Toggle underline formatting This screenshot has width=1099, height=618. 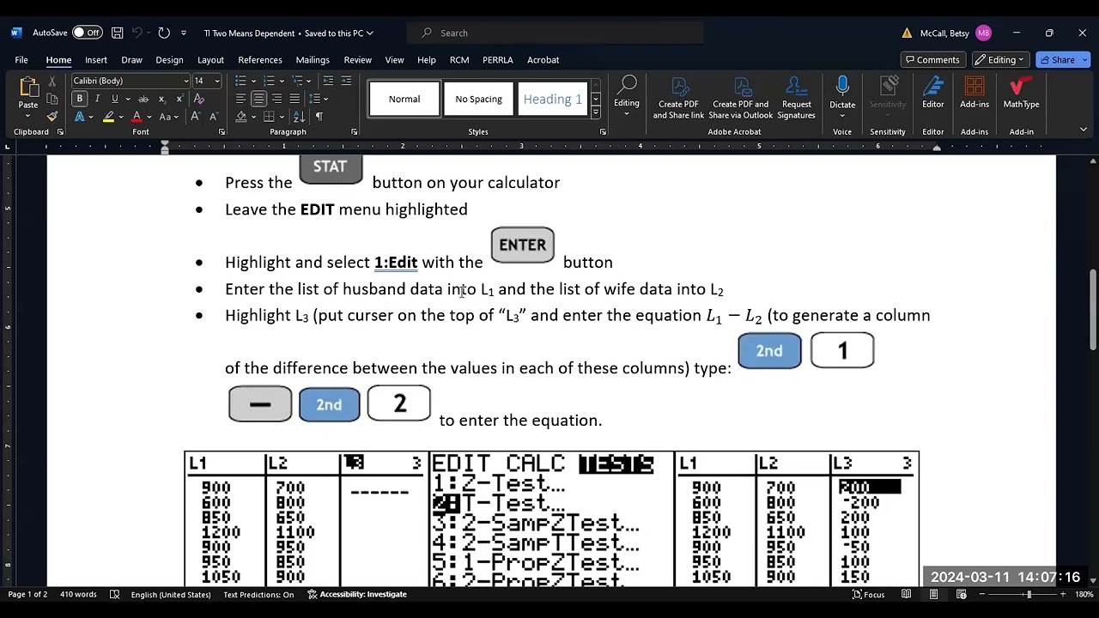click(114, 99)
